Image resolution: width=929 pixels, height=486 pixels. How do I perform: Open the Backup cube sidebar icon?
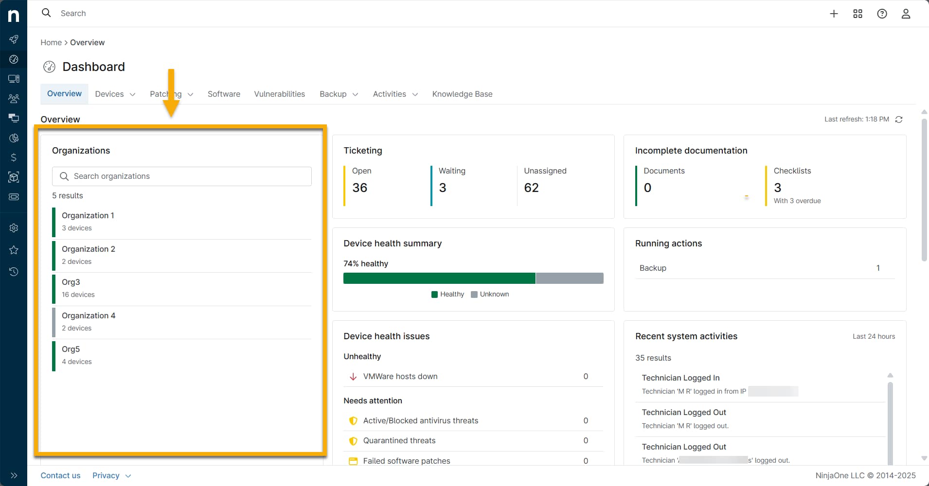coord(14,177)
